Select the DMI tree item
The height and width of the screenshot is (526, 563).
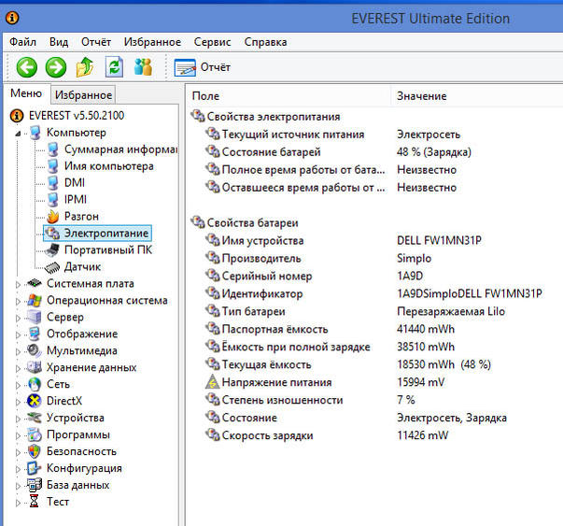(75, 183)
